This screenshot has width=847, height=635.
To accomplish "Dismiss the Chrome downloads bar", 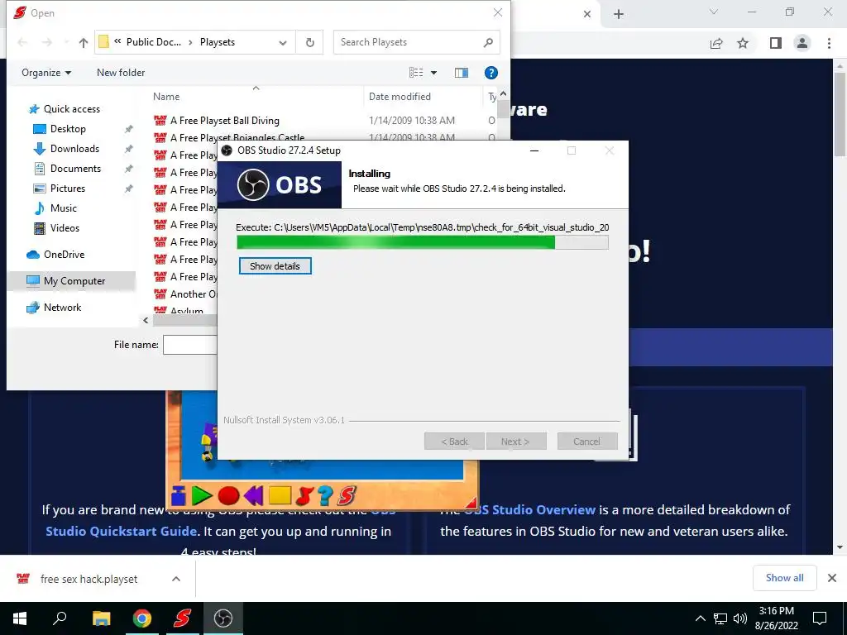I will click(x=832, y=578).
